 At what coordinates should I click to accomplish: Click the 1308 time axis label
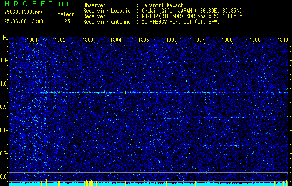click(x=227, y=40)
